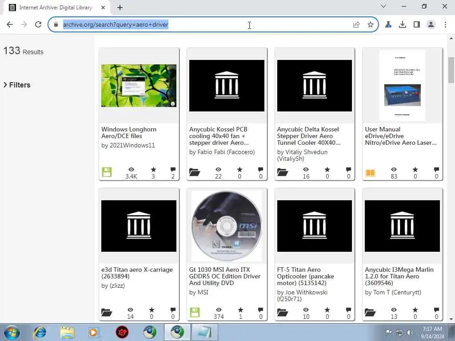
Task: Open Windows Longhorn Aero/DCE files title
Action: coord(129,133)
